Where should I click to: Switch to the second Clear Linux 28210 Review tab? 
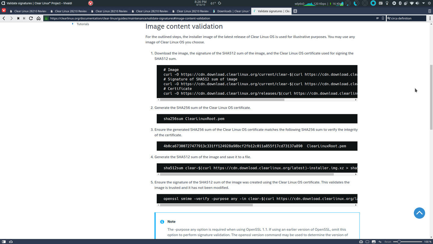(69, 11)
